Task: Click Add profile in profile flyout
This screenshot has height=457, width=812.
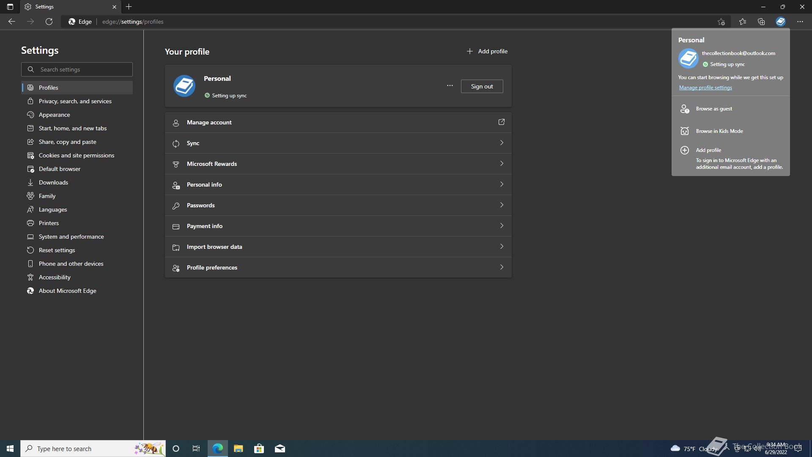Action: click(x=731, y=158)
